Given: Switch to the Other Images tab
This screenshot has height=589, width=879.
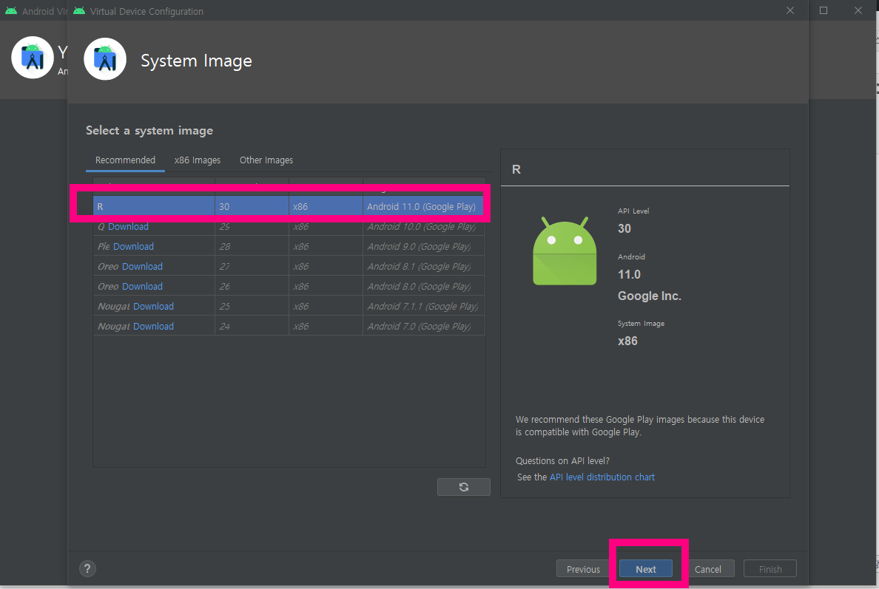Looking at the screenshot, I should pos(266,160).
